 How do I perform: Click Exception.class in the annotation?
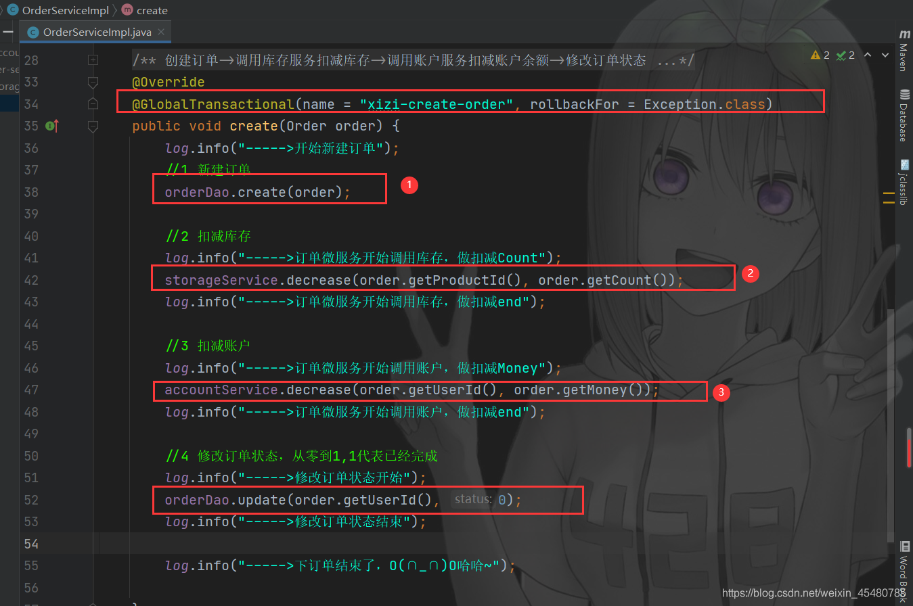(704, 104)
